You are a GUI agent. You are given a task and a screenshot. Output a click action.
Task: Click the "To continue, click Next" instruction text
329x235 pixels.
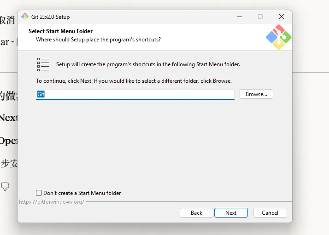click(134, 81)
